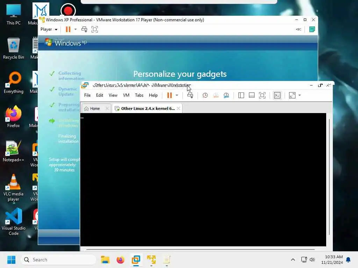The height and width of the screenshot is (268, 358).
Task: Open File Explorer from the taskbar
Action: pos(105,260)
